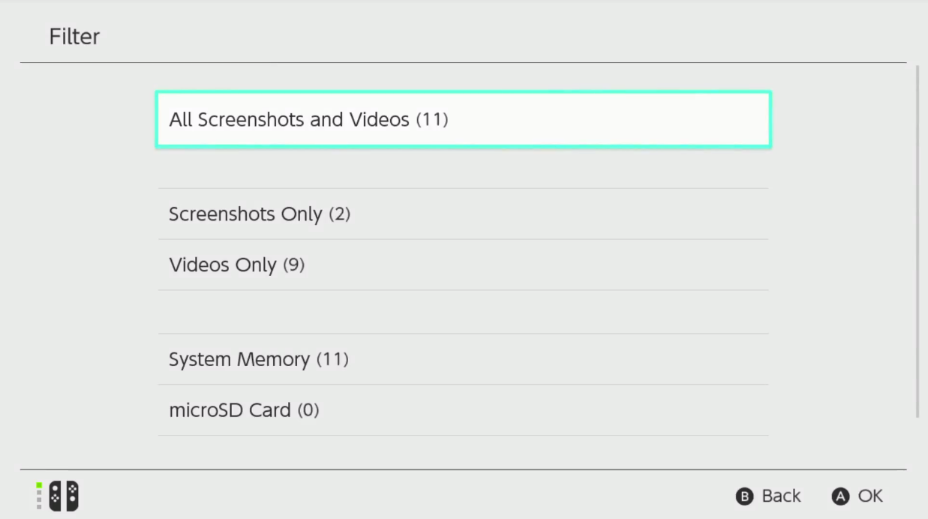Click the A button icon

840,496
